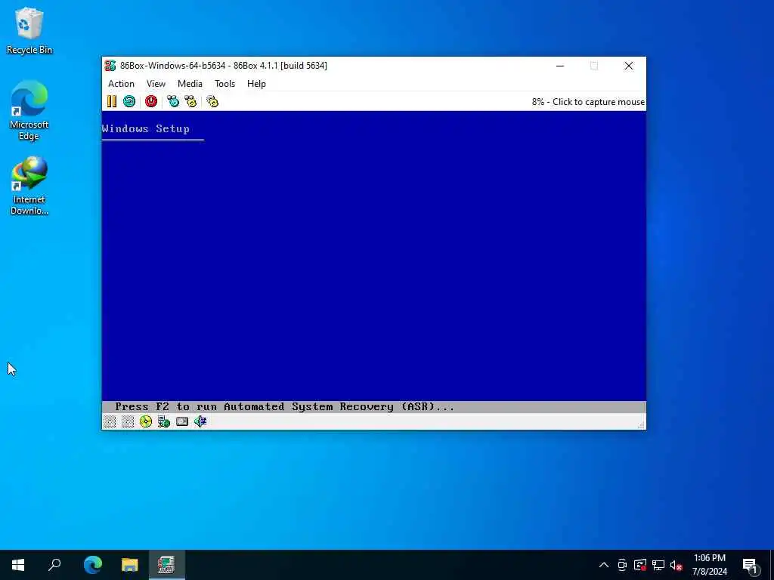The image size is (774, 580).
Task: Select the Internet Download Manager desktop shortcut
Action: (x=29, y=186)
